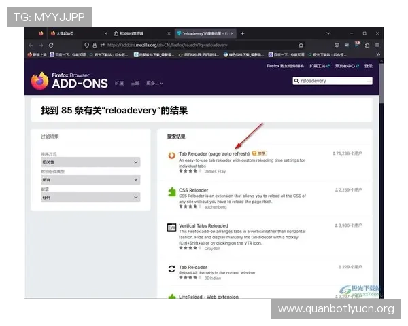This screenshot has height=326, width=408.
Task: Open the list all tabs chevron
Action: [328, 33]
